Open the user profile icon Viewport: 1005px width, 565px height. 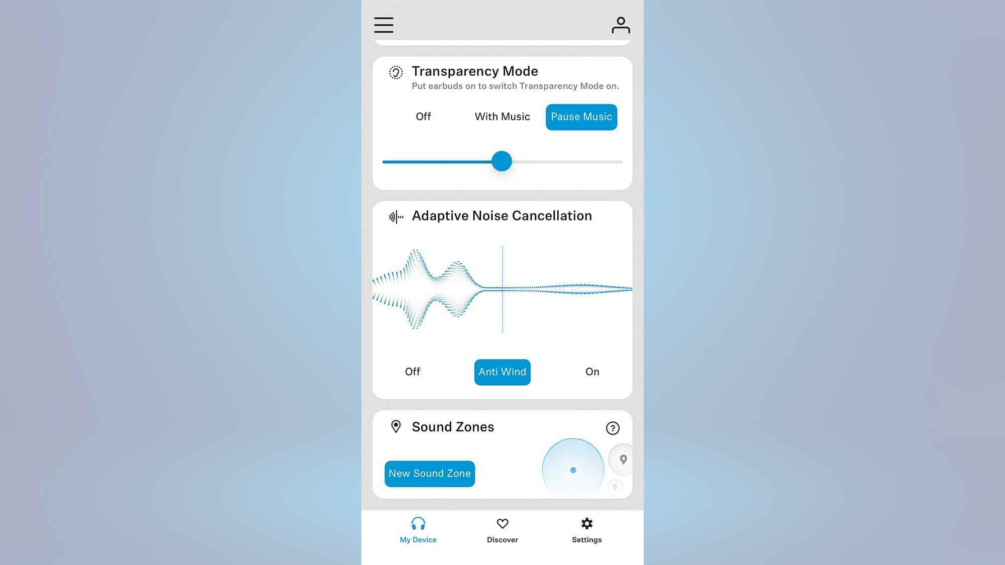(x=619, y=24)
